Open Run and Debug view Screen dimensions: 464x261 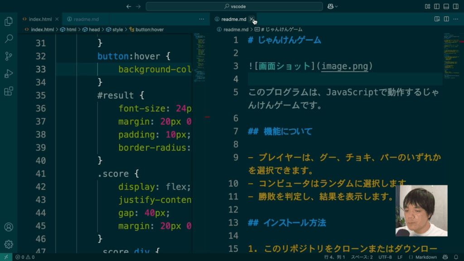[8, 74]
